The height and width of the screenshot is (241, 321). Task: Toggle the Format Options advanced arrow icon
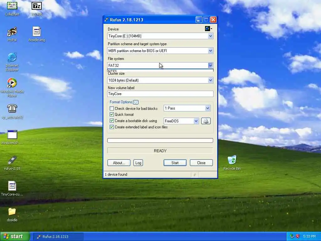(x=136, y=102)
